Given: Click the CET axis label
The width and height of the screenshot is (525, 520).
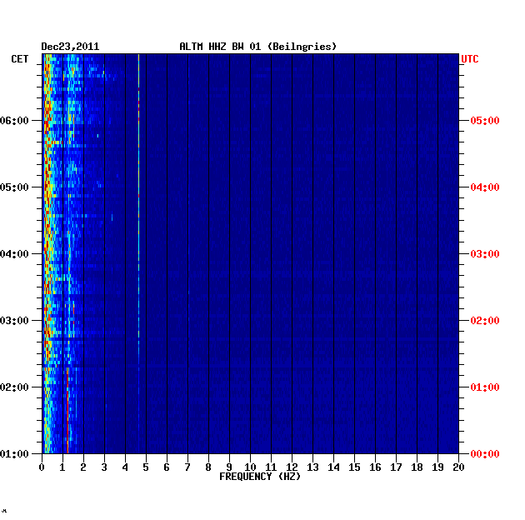Looking at the screenshot, I should pos(20,59).
